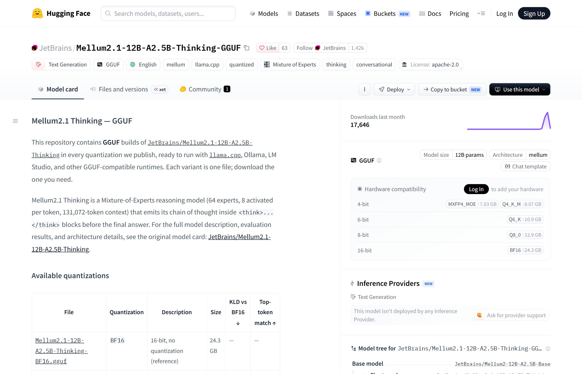The height and width of the screenshot is (374, 582).
Task: Open the Pricing page
Action: 459,14
